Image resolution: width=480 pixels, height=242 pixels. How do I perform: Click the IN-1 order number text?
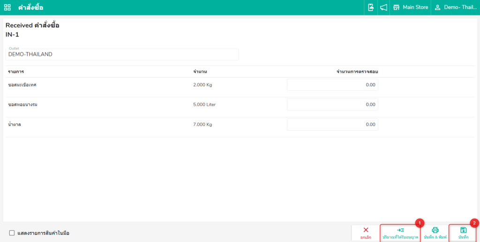pos(12,35)
